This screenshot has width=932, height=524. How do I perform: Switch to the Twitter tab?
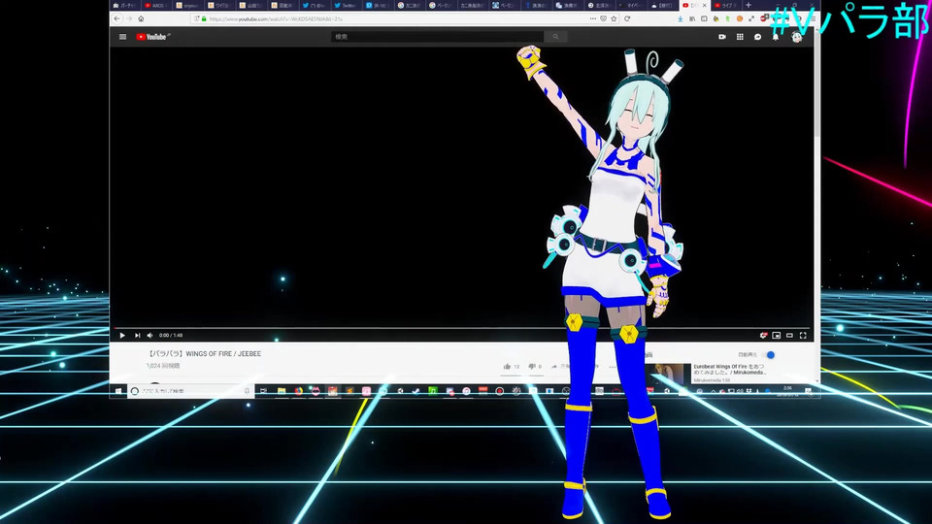click(345, 6)
